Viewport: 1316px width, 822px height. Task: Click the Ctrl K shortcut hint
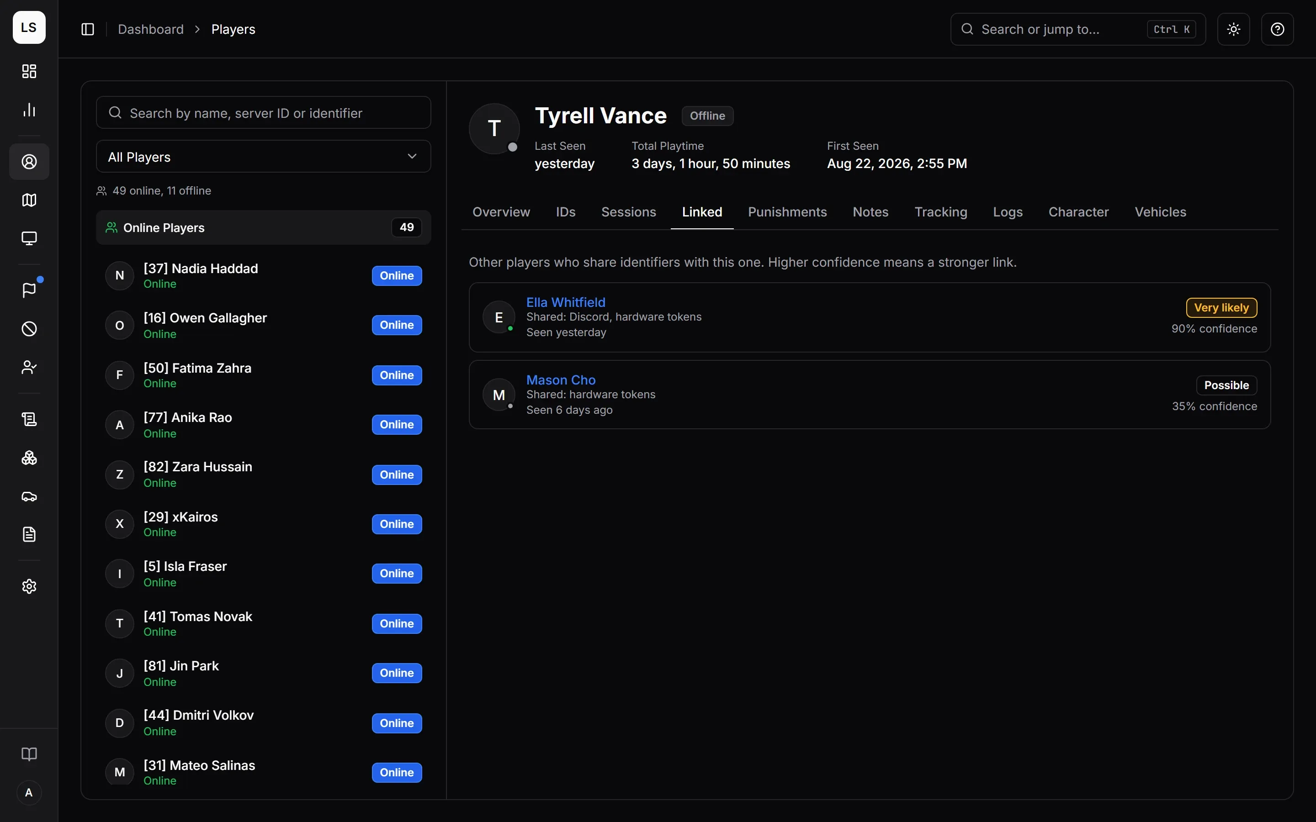1171,29
